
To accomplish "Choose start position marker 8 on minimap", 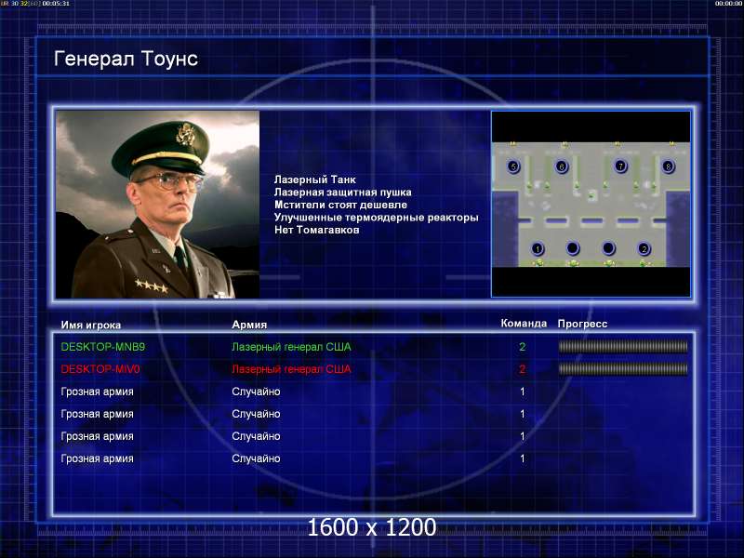I will click(x=669, y=166).
